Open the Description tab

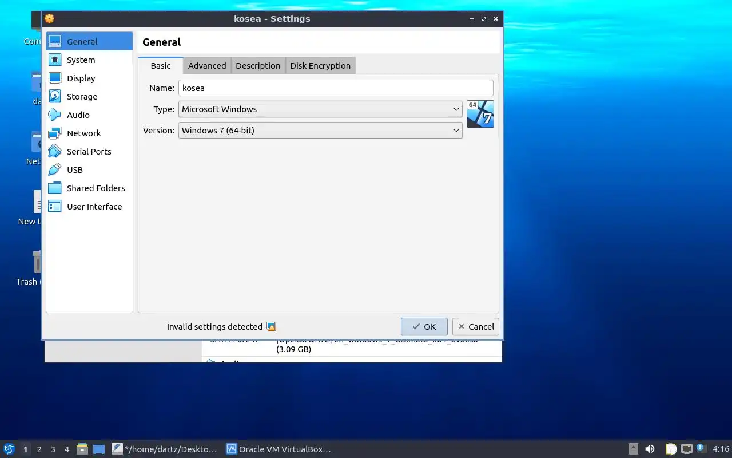(x=258, y=66)
